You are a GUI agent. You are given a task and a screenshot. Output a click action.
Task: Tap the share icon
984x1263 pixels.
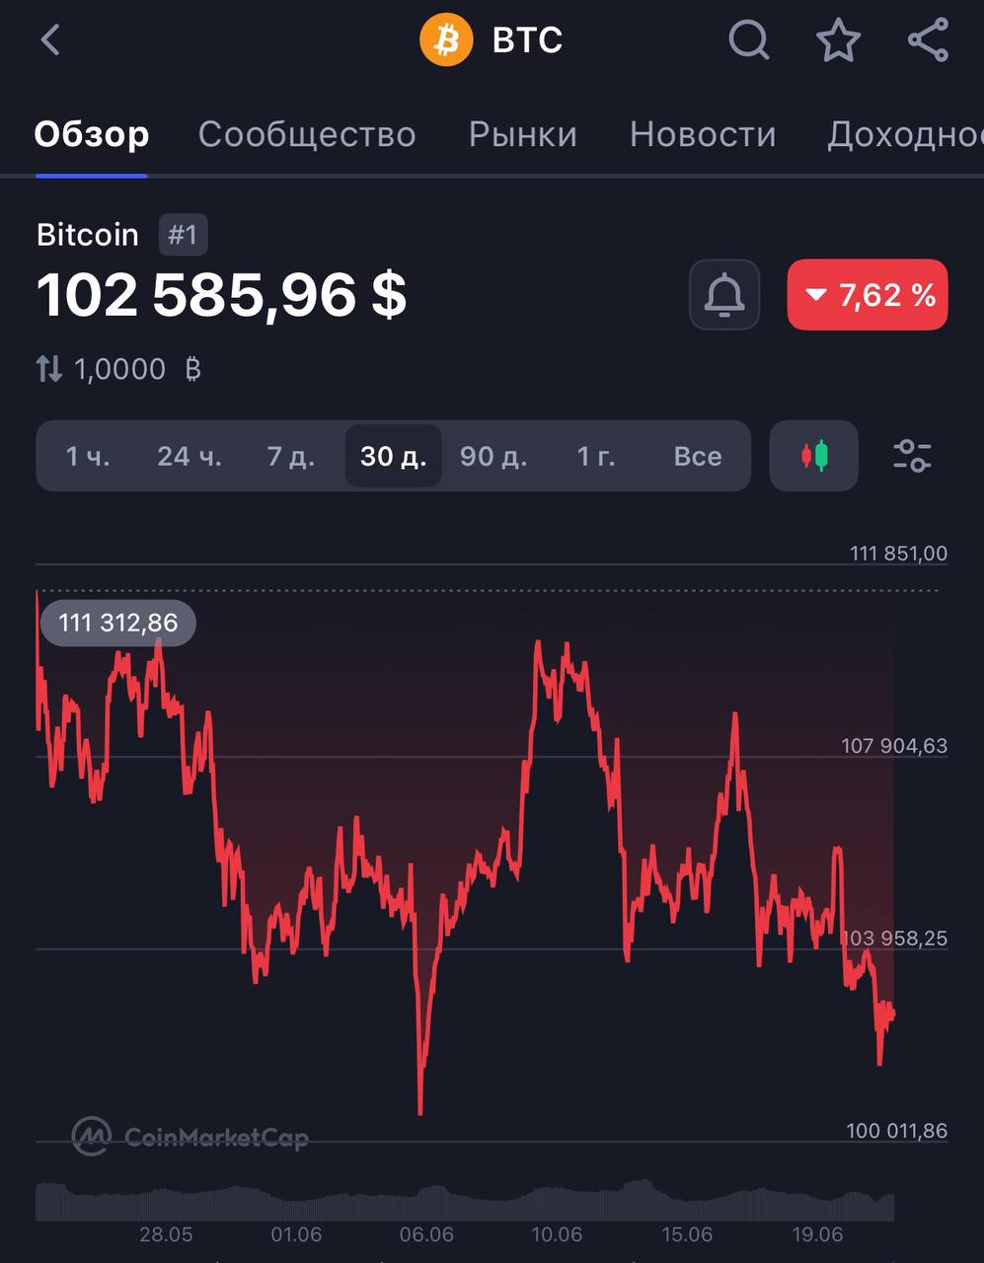coord(928,40)
